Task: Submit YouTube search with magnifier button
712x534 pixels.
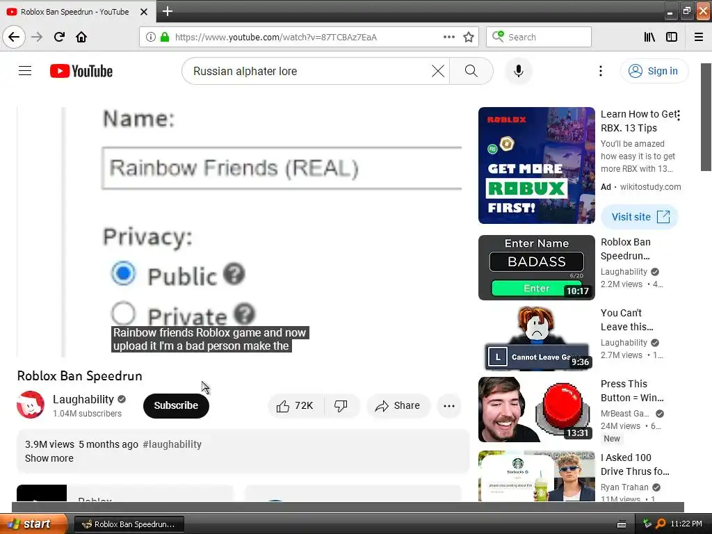Action: (x=471, y=71)
